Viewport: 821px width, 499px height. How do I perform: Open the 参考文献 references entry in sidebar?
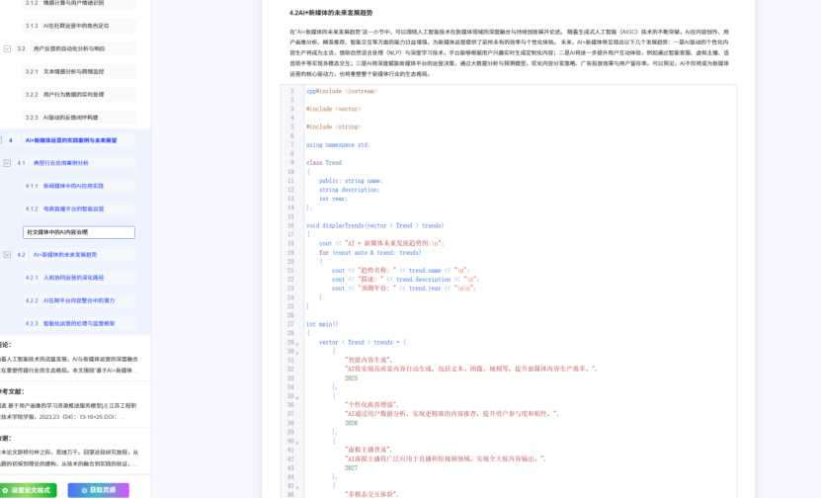69,412
